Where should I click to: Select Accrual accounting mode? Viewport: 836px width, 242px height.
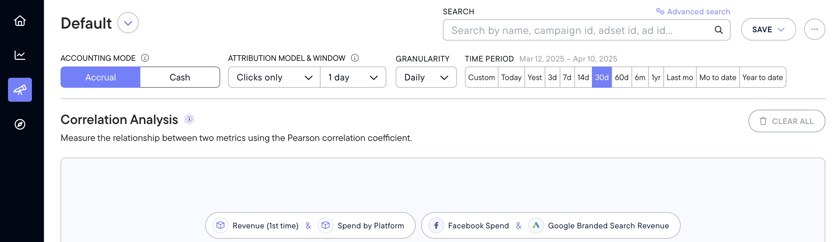(x=100, y=77)
